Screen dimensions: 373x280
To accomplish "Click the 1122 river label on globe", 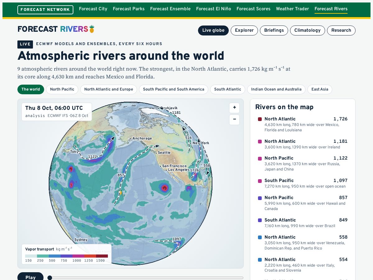I will (x=93, y=156).
